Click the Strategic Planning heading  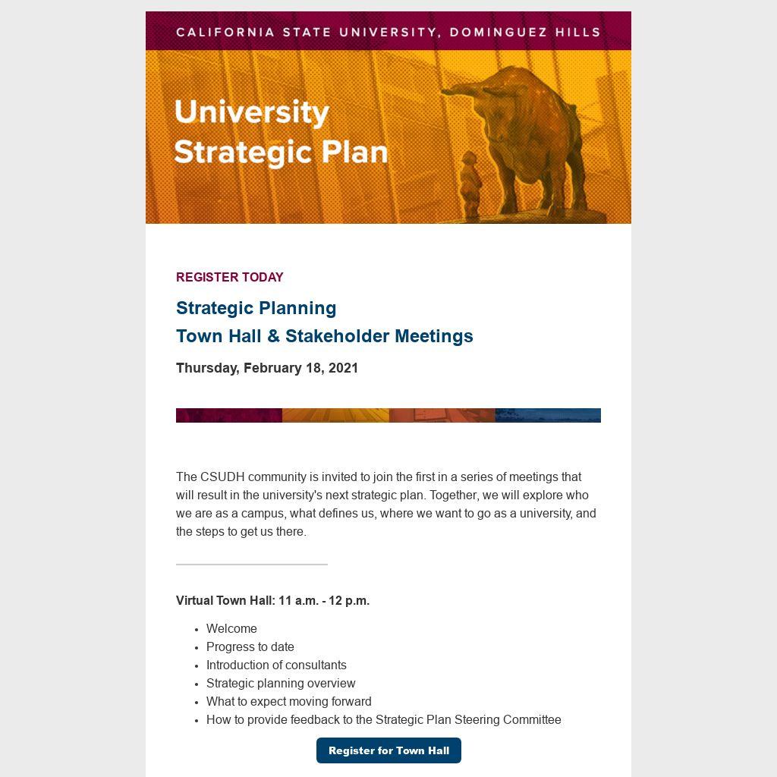click(256, 308)
